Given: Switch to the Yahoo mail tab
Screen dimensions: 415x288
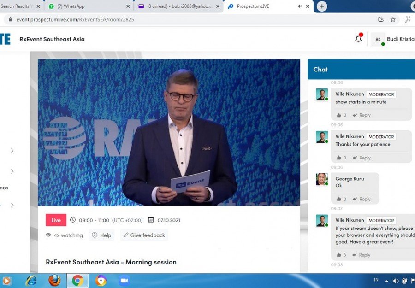Looking at the screenshot, I should pos(180,6).
